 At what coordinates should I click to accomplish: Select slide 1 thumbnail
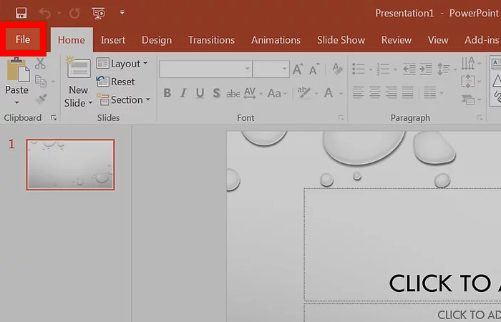click(x=70, y=165)
